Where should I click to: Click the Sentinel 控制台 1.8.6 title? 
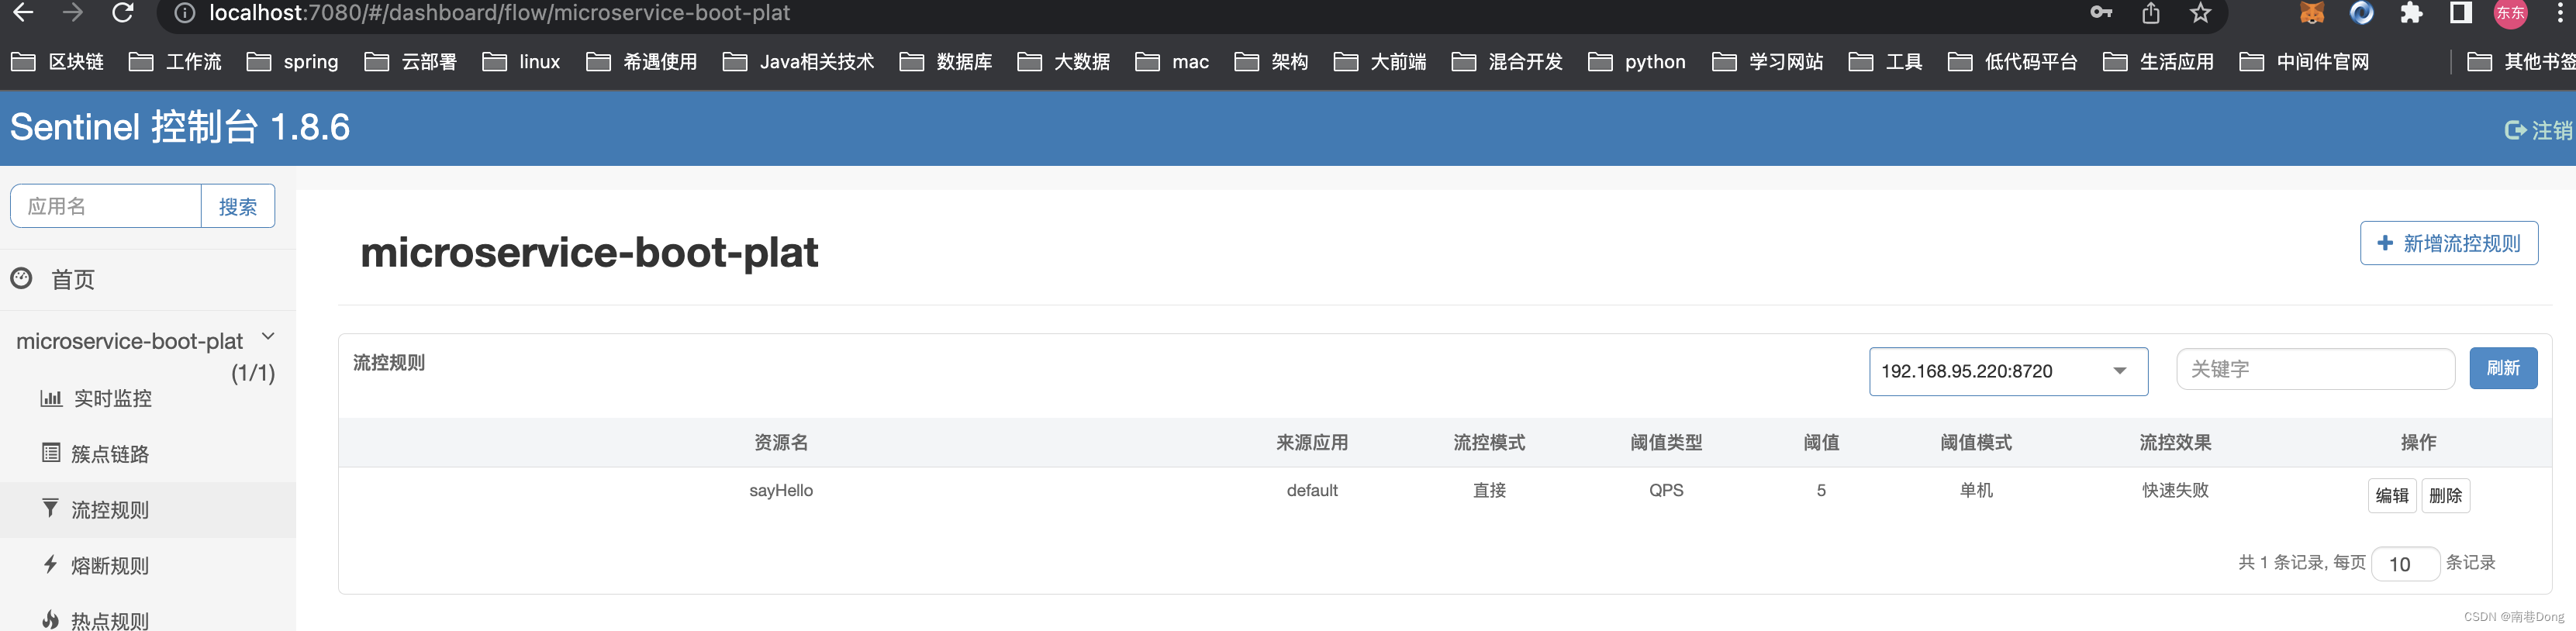(x=180, y=127)
